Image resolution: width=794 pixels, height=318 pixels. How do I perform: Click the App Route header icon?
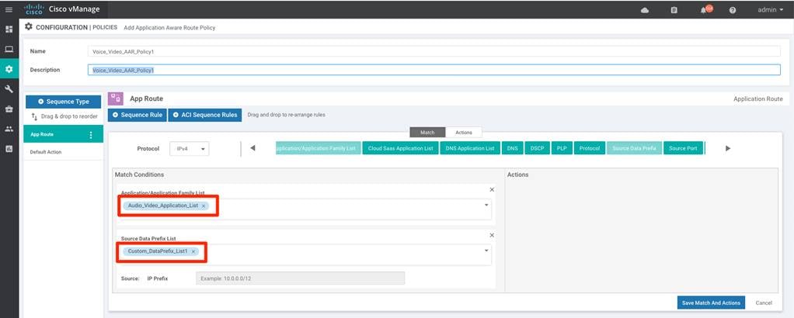coord(116,99)
